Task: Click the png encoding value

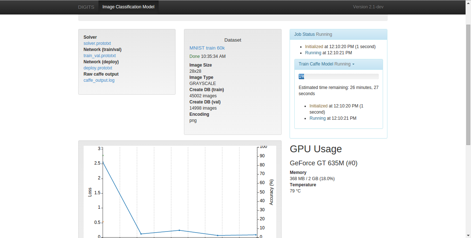Action: [x=193, y=120]
